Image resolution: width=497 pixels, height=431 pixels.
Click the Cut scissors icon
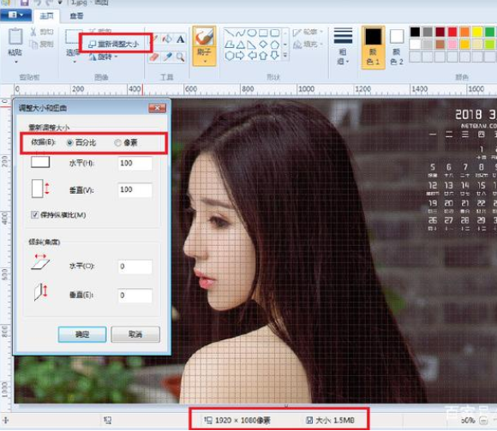click(x=33, y=32)
